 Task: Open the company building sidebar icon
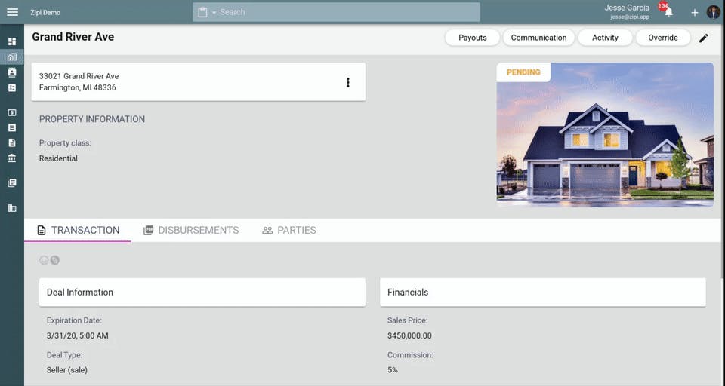click(x=12, y=208)
